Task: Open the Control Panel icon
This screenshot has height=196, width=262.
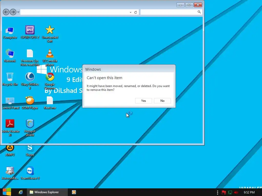Action: point(10,103)
